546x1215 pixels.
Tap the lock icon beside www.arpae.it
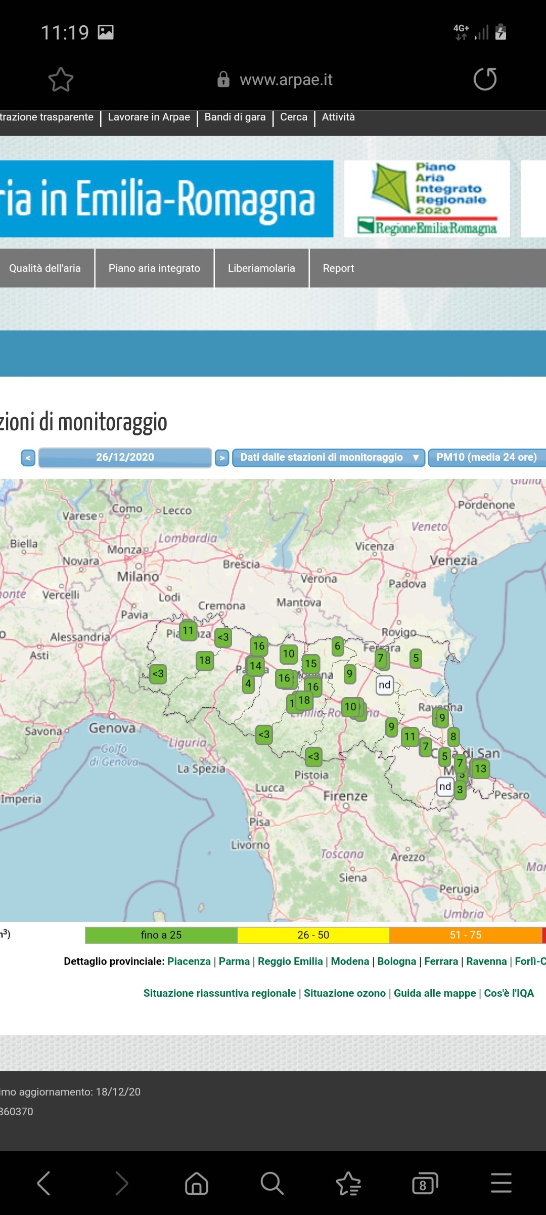tap(223, 79)
